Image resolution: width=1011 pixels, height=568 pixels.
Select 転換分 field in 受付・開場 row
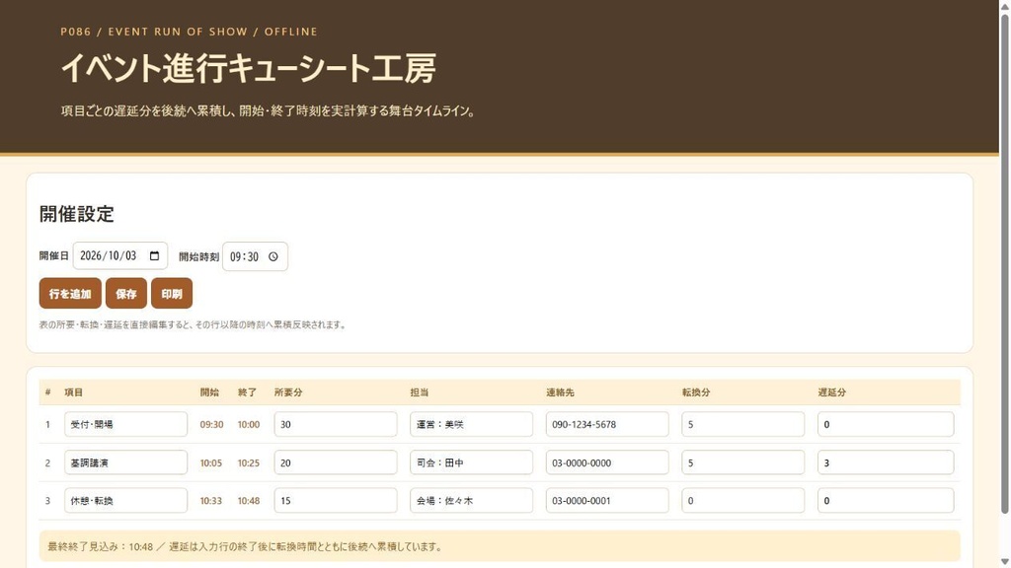click(x=743, y=424)
